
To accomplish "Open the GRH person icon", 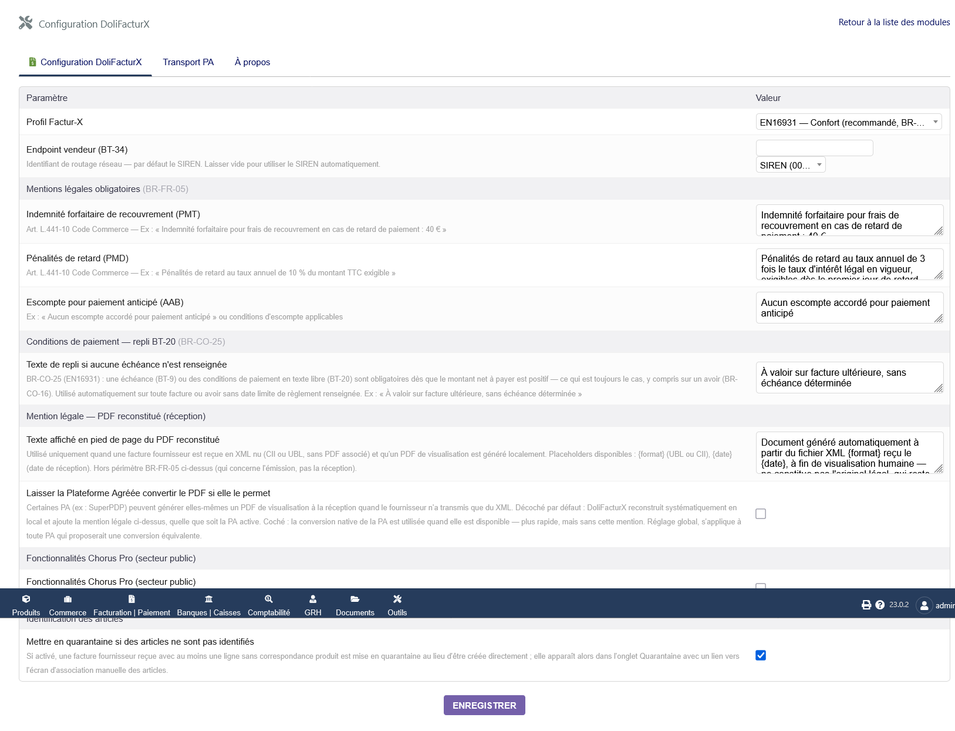I will pyautogui.click(x=313, y=599).
